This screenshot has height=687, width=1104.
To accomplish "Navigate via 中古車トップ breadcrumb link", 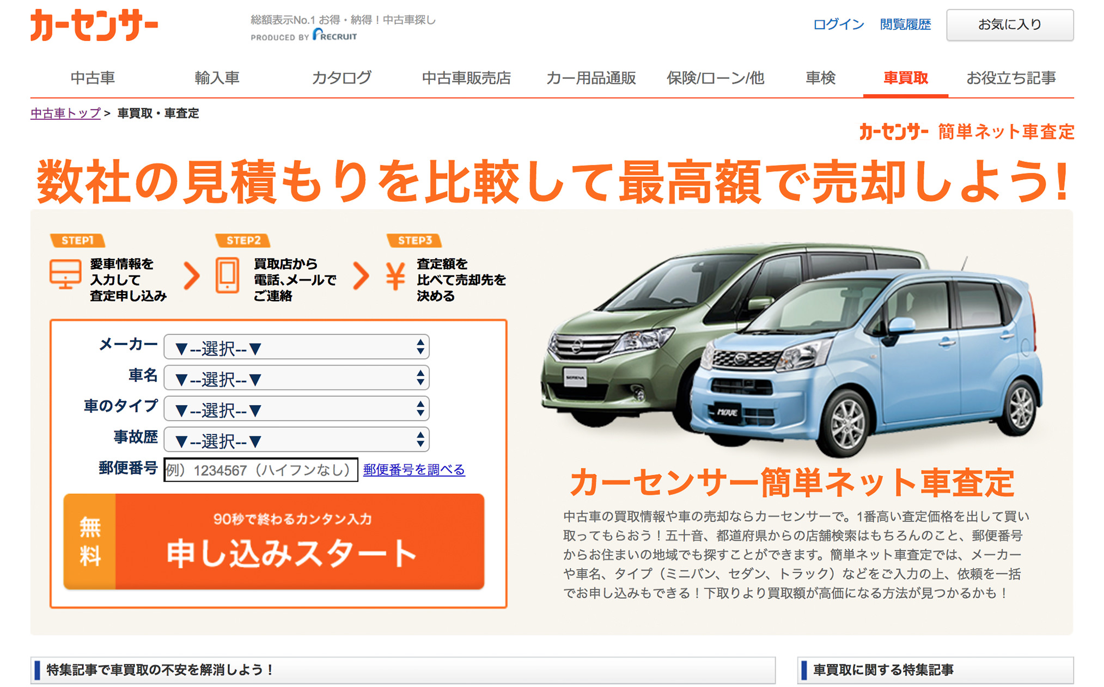I will point(65,114).
